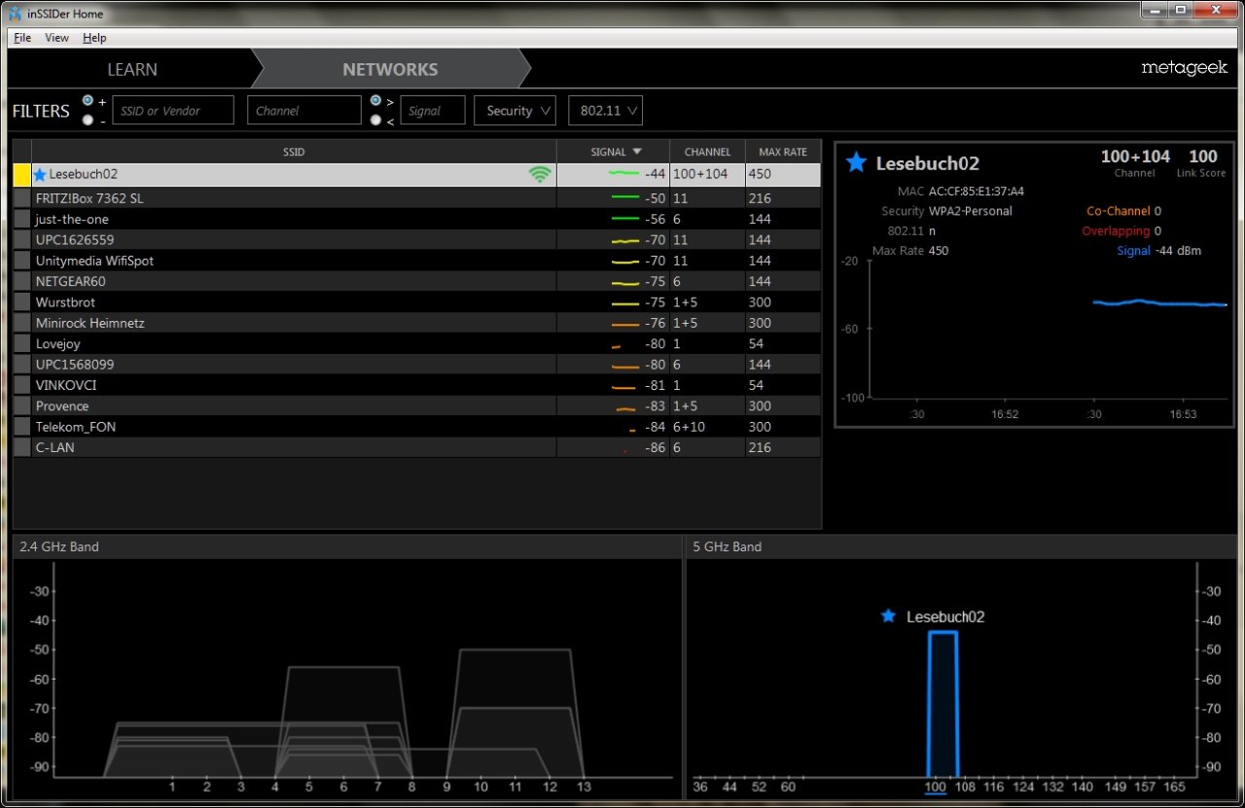This screenshot has width=1245, height=808.
Task: Click the inSSIDer app icon in title bar
Action: point(15,14)
